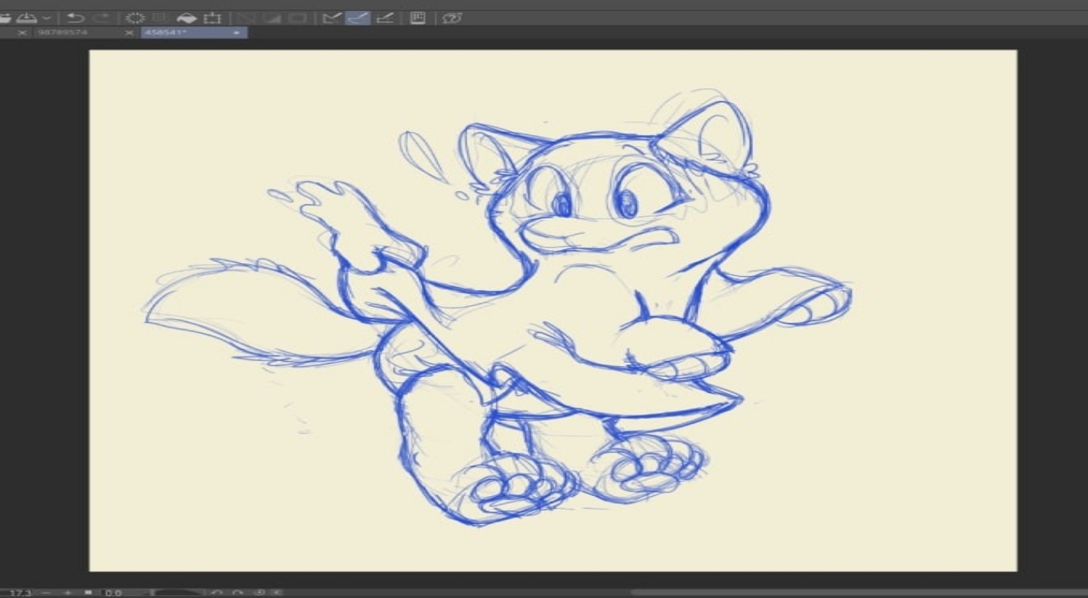Click the horizontal canvas scrollbar
The height and width of the screenshot is (598, 1088).
point(850,592)
